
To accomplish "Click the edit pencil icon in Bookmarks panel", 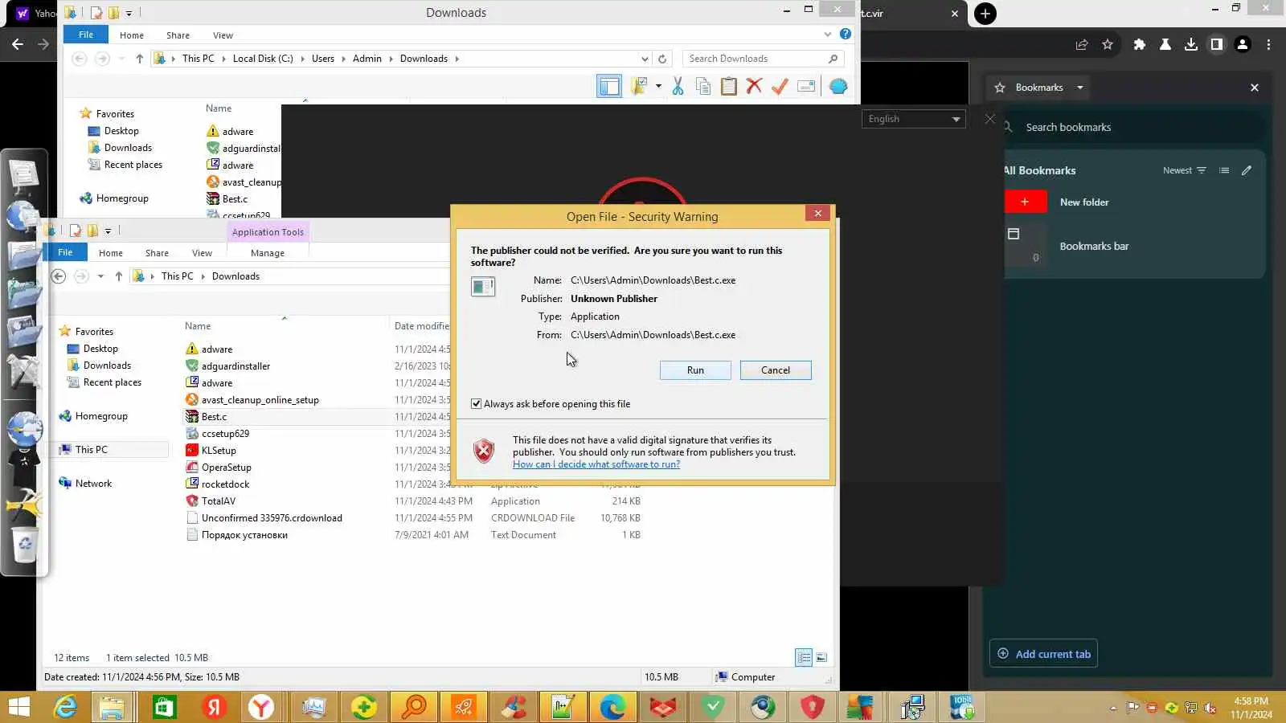I will pos(1247,170).
